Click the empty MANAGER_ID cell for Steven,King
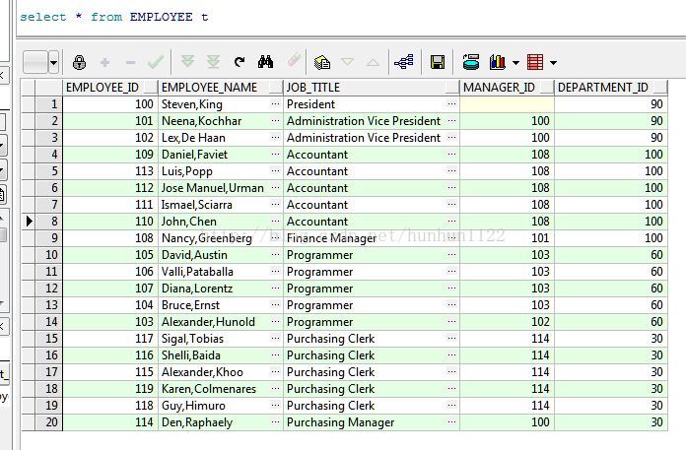Image resolution: width=686 pixels, height=450 pixels. pos(507,104)
